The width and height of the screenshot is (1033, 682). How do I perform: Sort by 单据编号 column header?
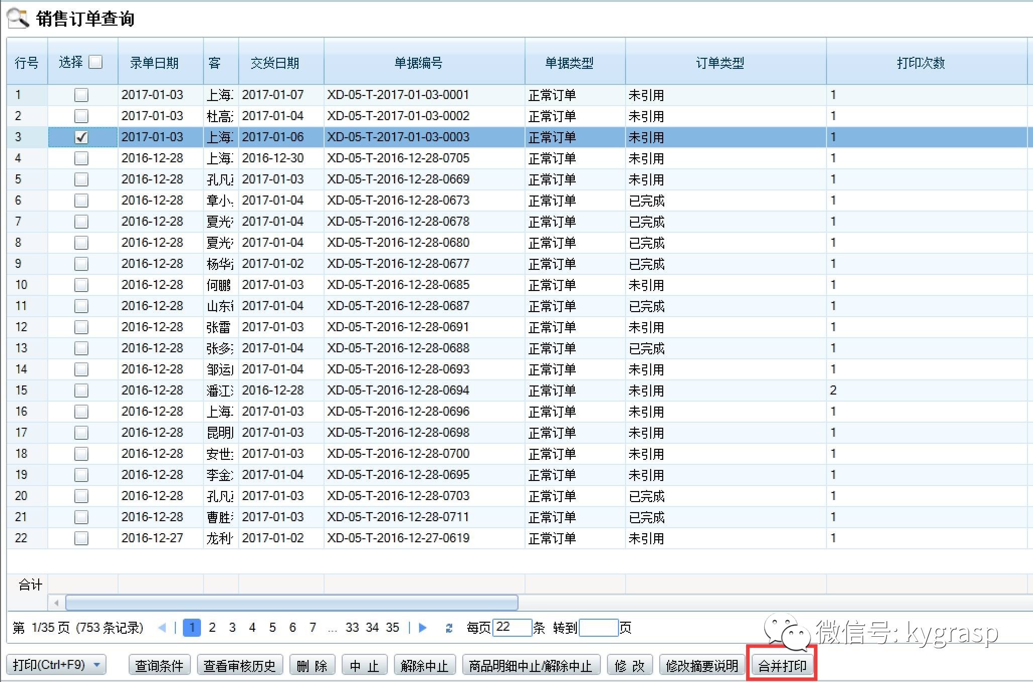418,63
